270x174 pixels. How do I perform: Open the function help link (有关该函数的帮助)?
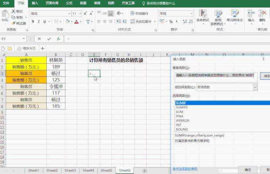[x=185, y=169]
